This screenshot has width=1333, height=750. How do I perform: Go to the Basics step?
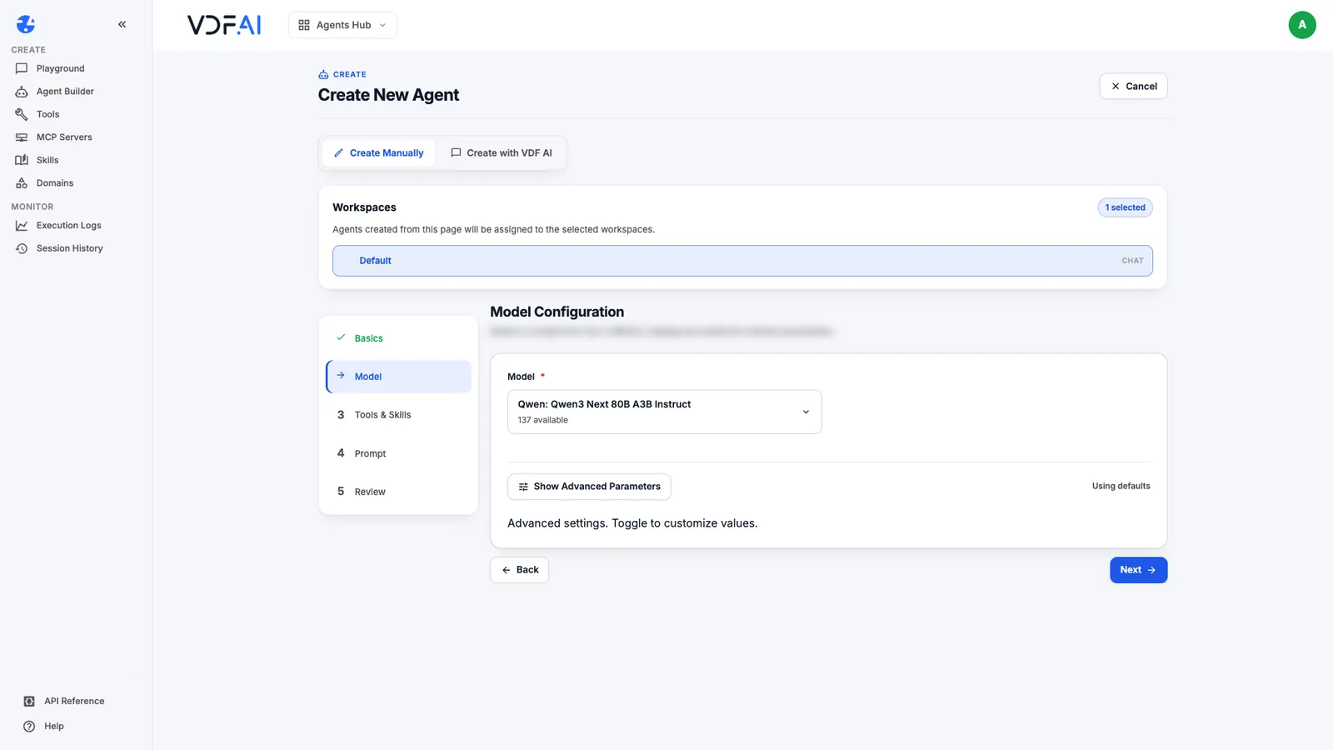click(399, 338)
